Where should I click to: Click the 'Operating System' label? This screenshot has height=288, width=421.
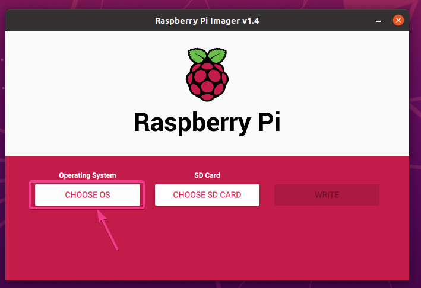tap(87, 175)
